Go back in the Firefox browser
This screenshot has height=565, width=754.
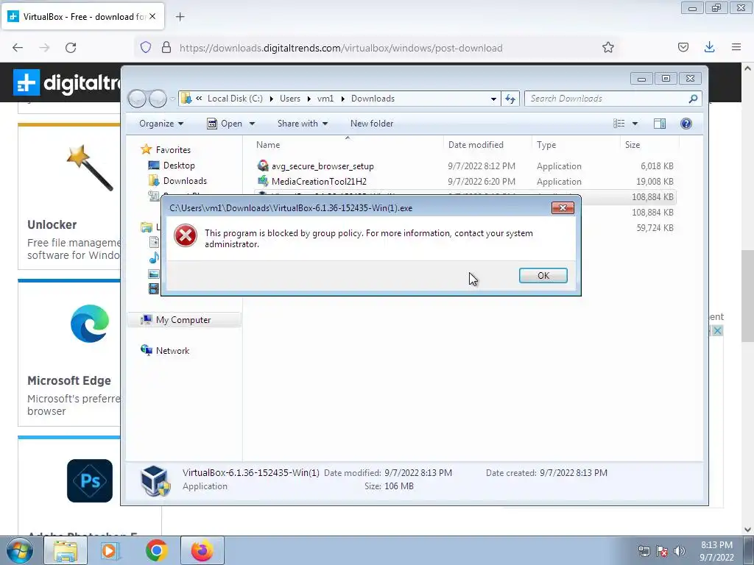click(x=18, y=48)
